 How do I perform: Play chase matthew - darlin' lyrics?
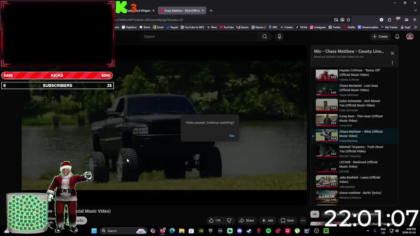[x=354, y=197]
